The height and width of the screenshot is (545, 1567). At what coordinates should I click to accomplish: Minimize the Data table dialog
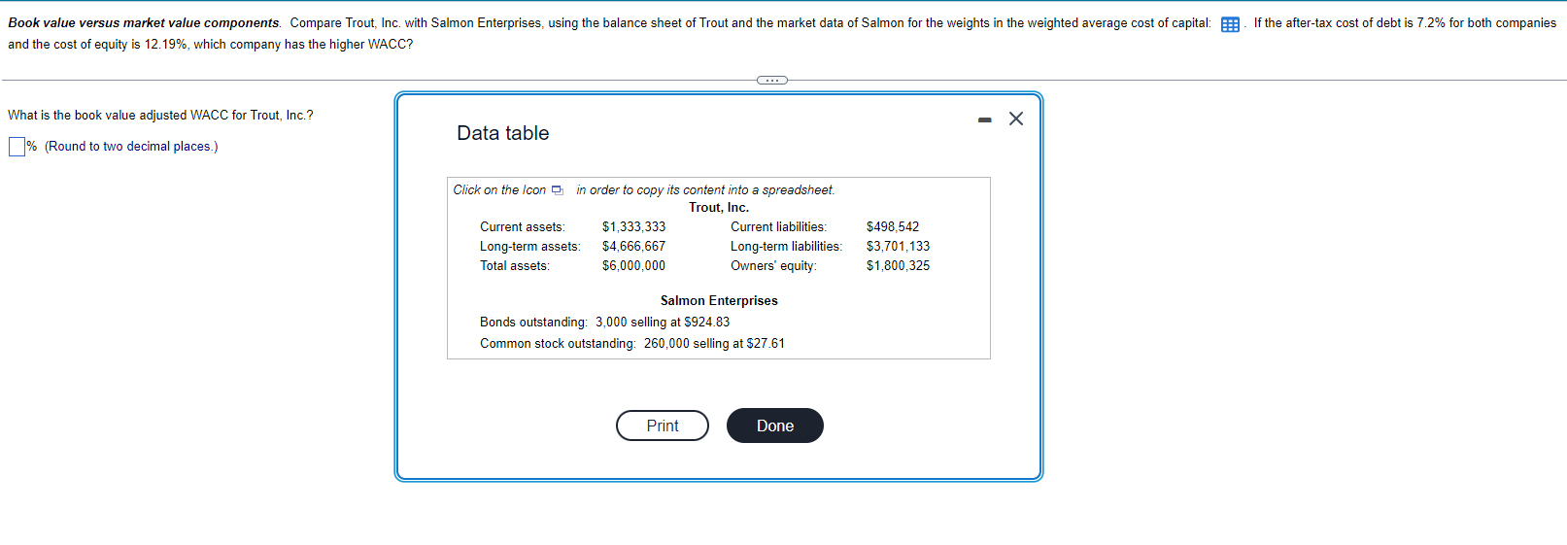985,119
